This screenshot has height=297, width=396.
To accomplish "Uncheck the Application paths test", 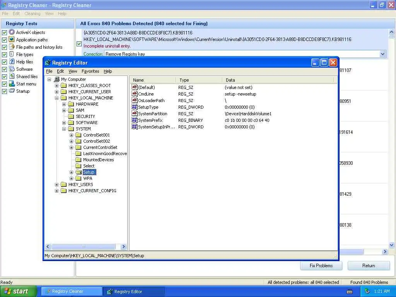I will click(x=4, y=40).
